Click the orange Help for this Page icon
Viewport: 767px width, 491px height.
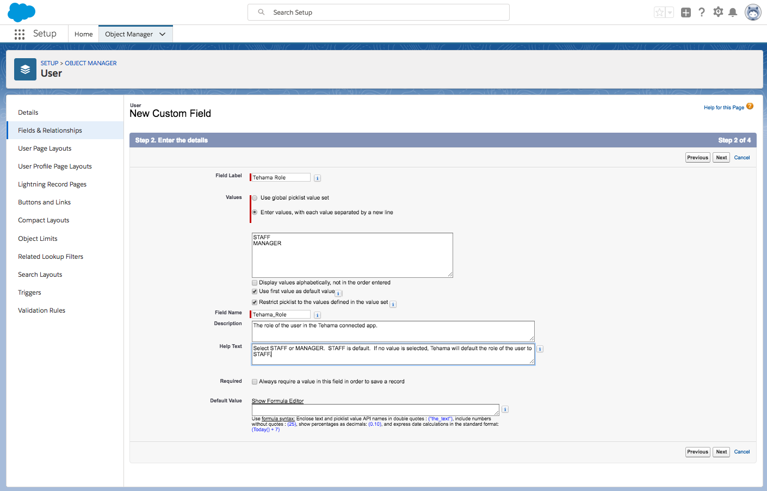[x=750, y=106]
